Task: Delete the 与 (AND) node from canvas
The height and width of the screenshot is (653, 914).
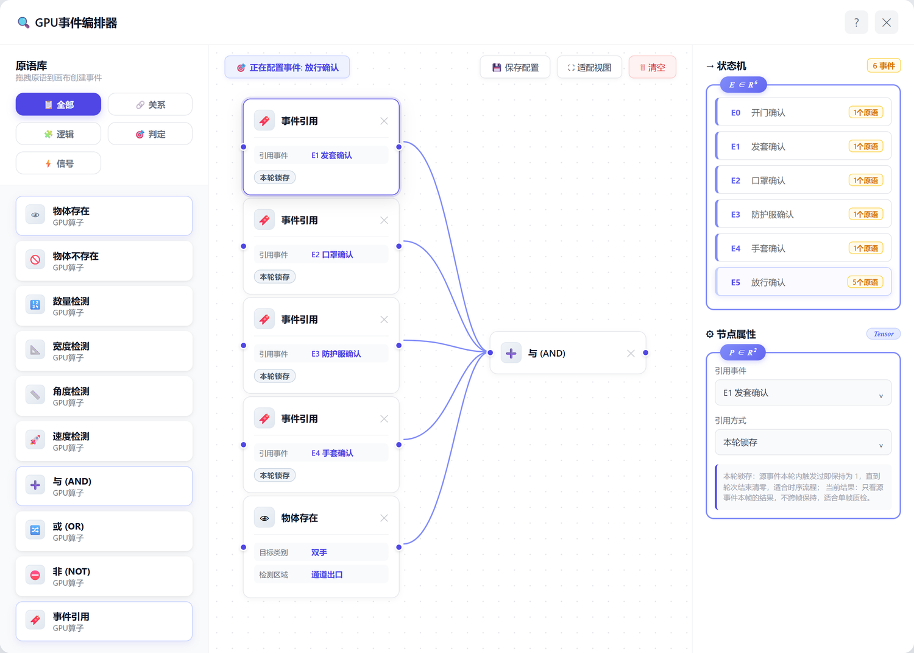Action: (631, 353)
